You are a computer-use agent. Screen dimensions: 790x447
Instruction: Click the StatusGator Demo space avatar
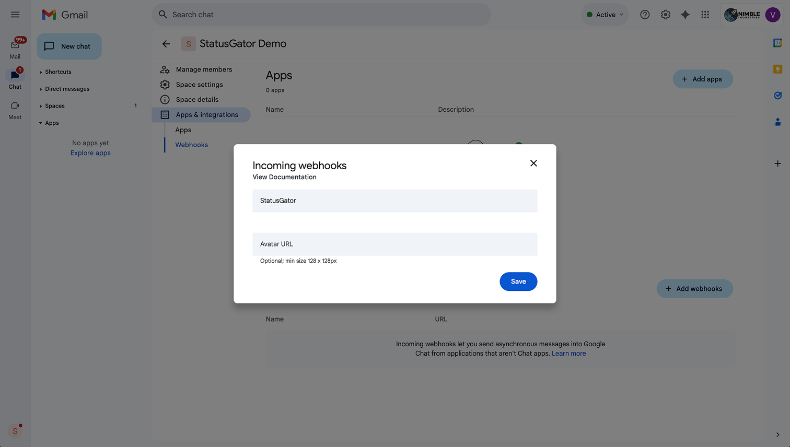188,44
